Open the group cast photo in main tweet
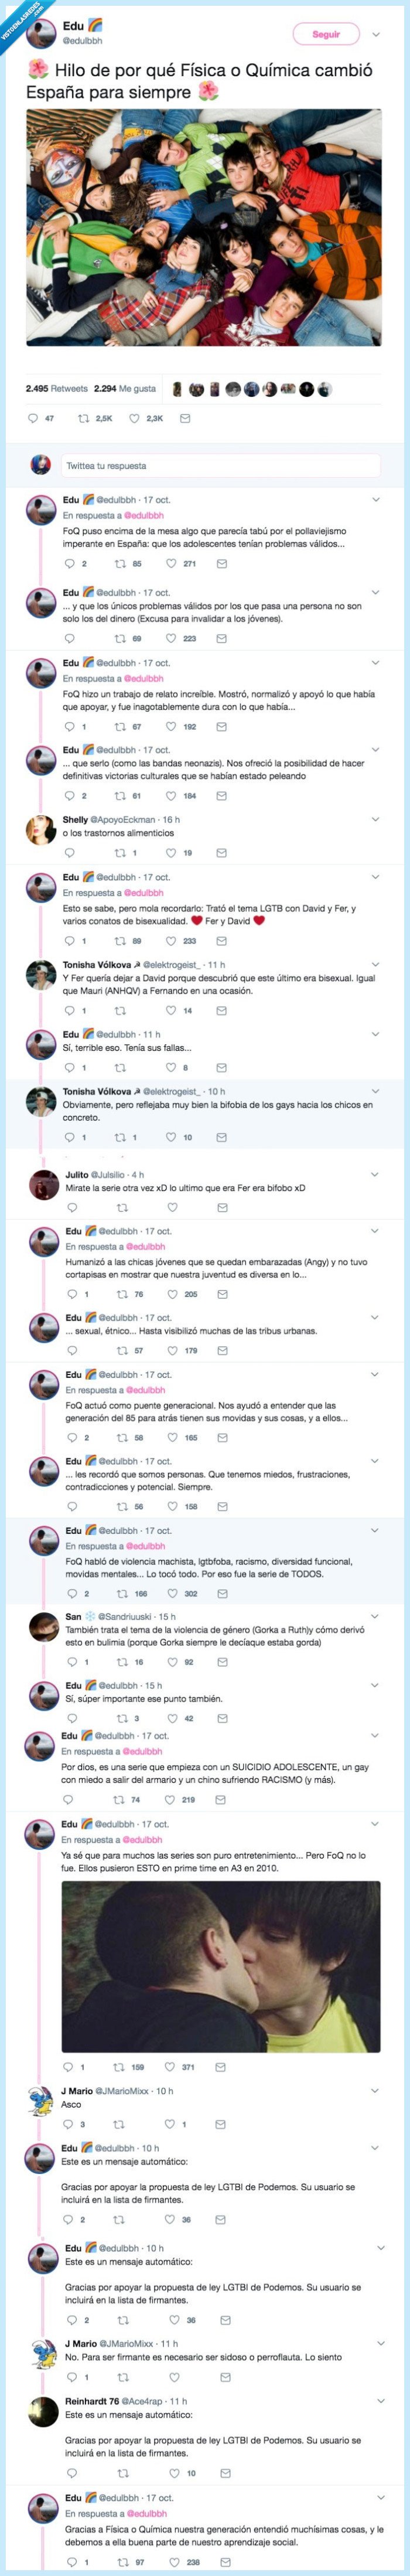The image size is (410, 2576). click(x=204, y=227)
